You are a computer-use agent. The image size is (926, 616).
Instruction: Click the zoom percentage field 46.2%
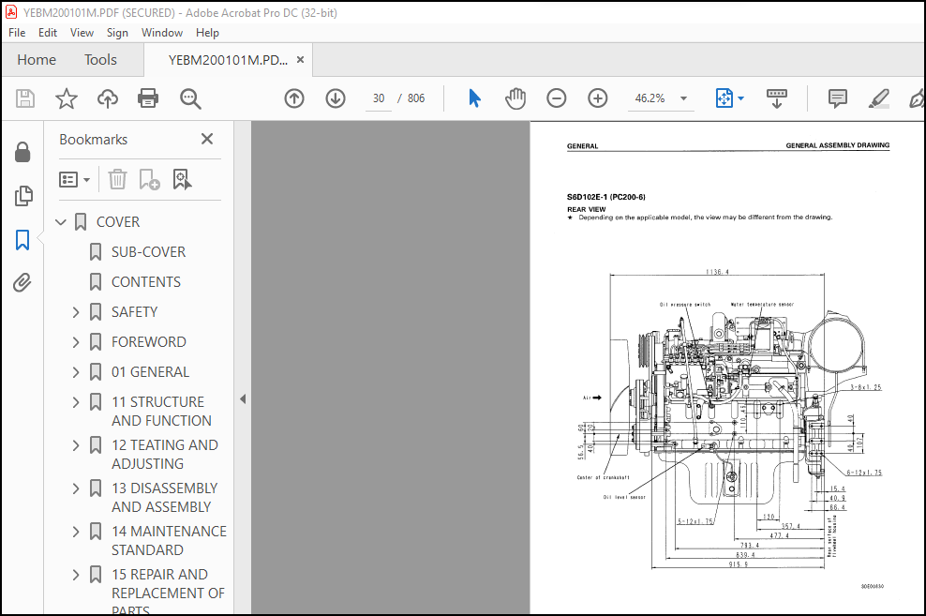[x=650, y=98]
